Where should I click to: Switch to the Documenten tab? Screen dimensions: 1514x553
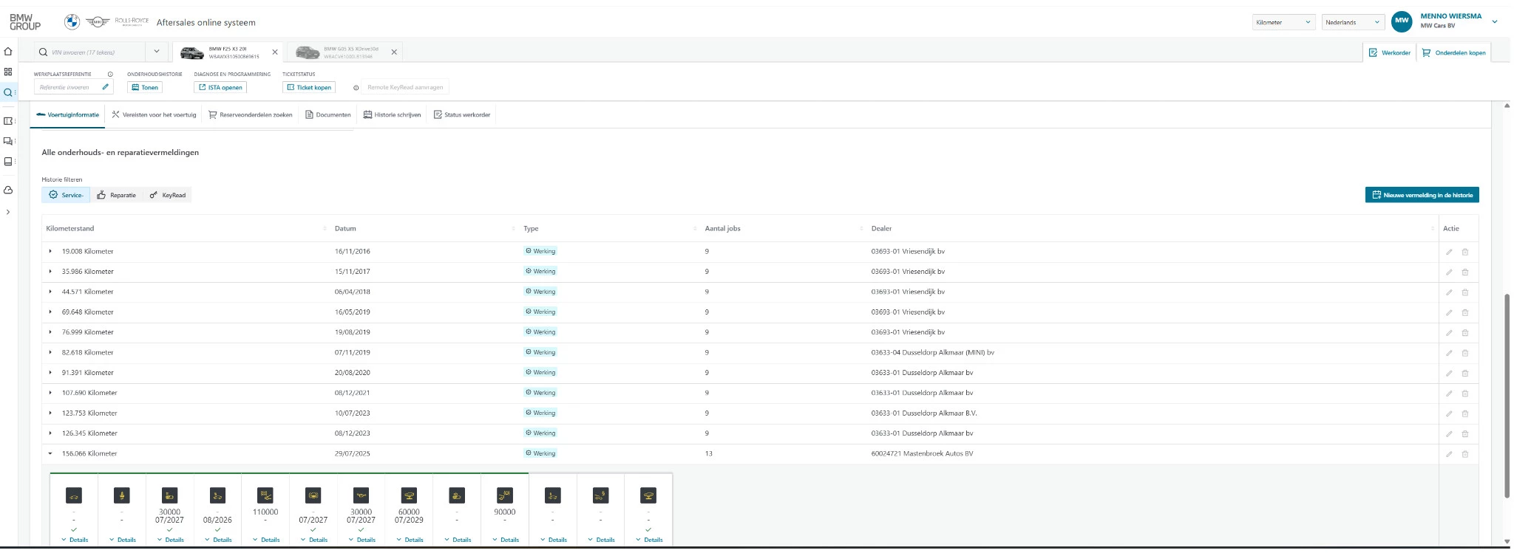coord(328,114)
